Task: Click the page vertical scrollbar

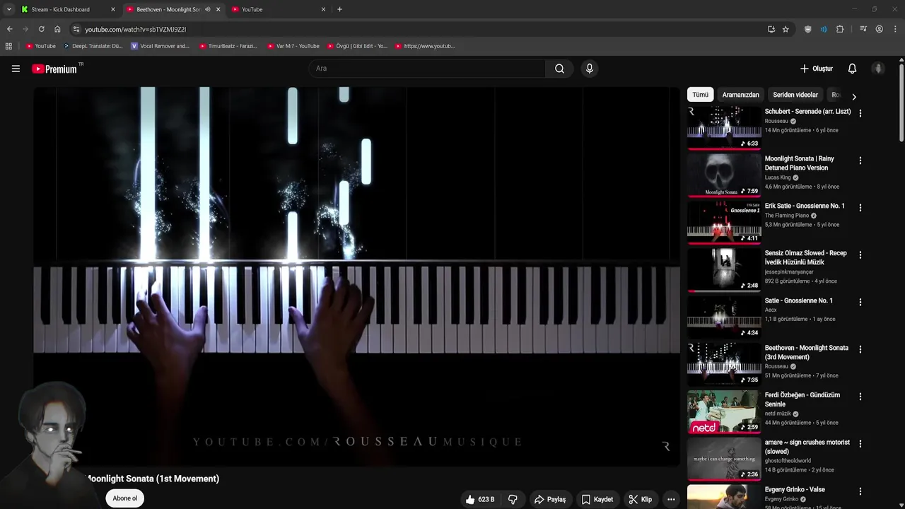Action: [x=901, y=103]
